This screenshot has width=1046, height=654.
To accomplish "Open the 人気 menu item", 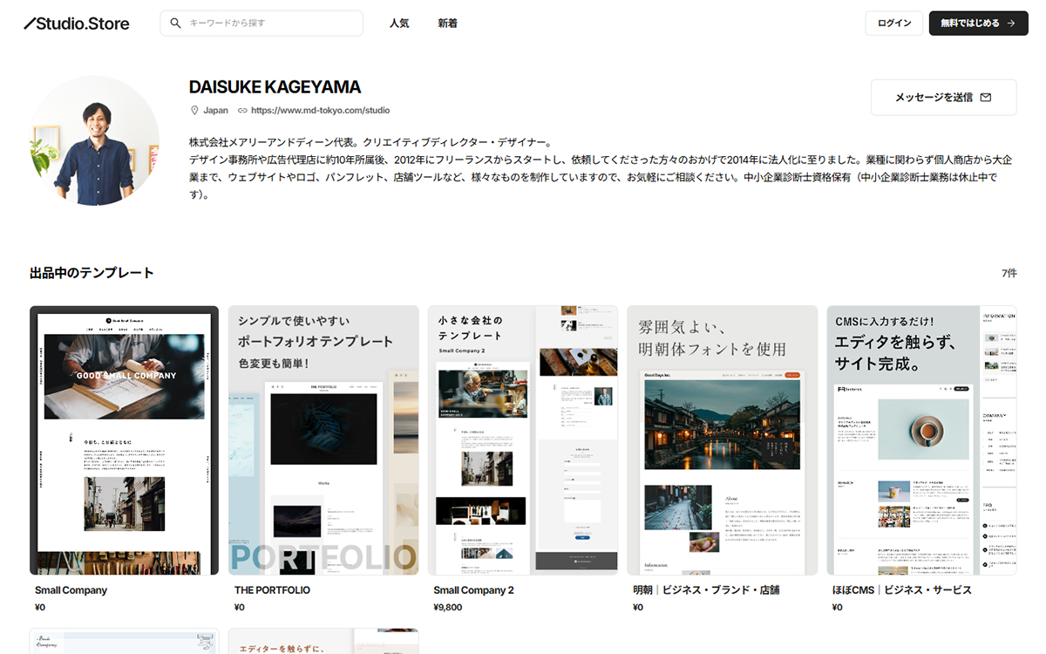I will tap(399, 24).
